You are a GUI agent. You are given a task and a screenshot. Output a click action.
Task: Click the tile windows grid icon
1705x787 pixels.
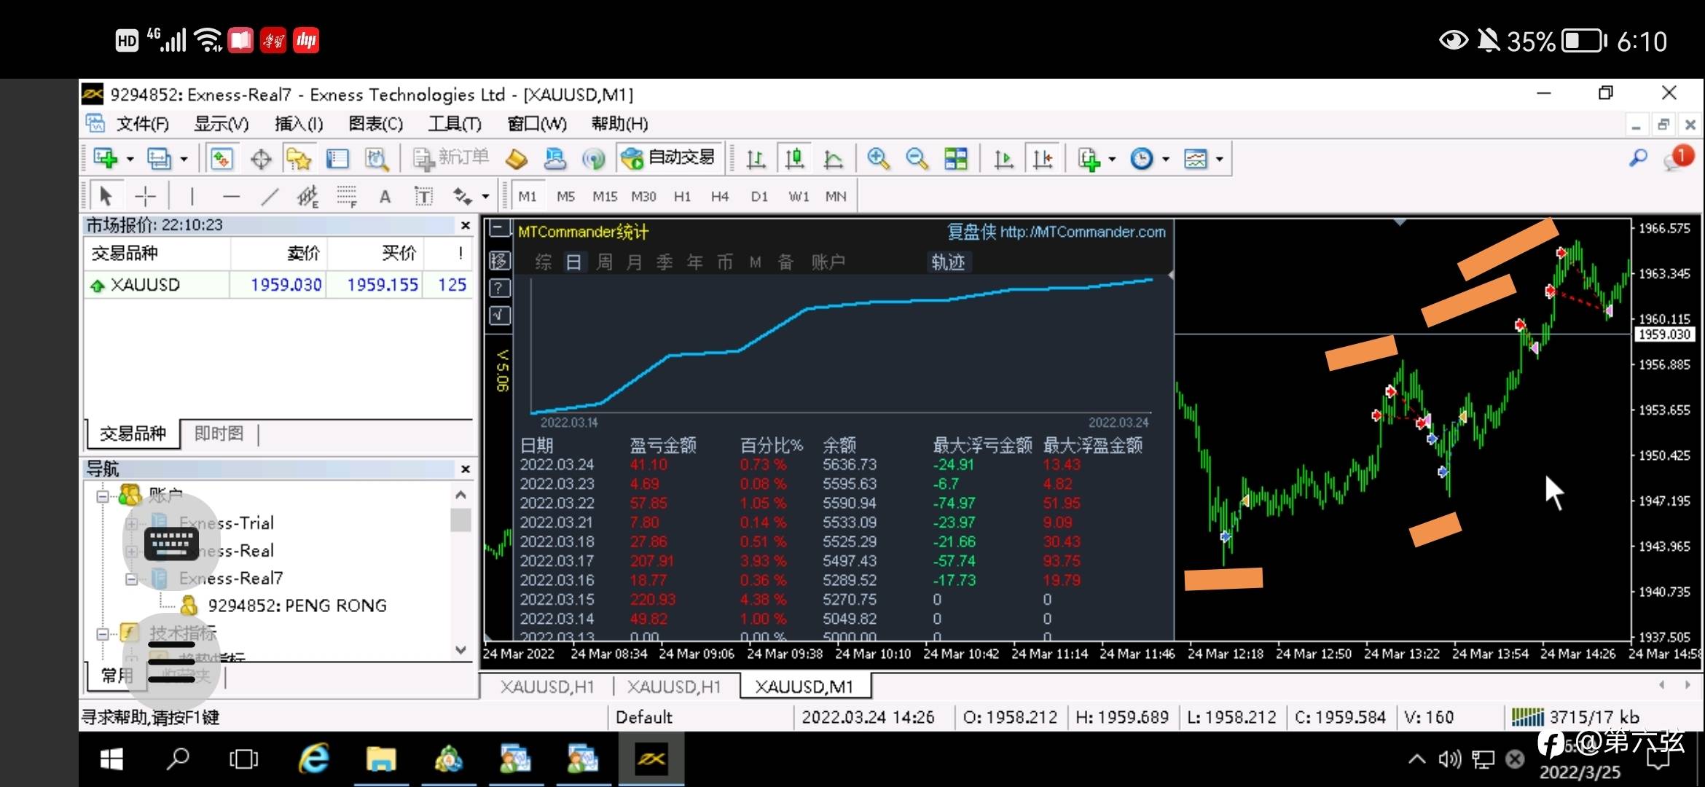[x=955, y=158]
